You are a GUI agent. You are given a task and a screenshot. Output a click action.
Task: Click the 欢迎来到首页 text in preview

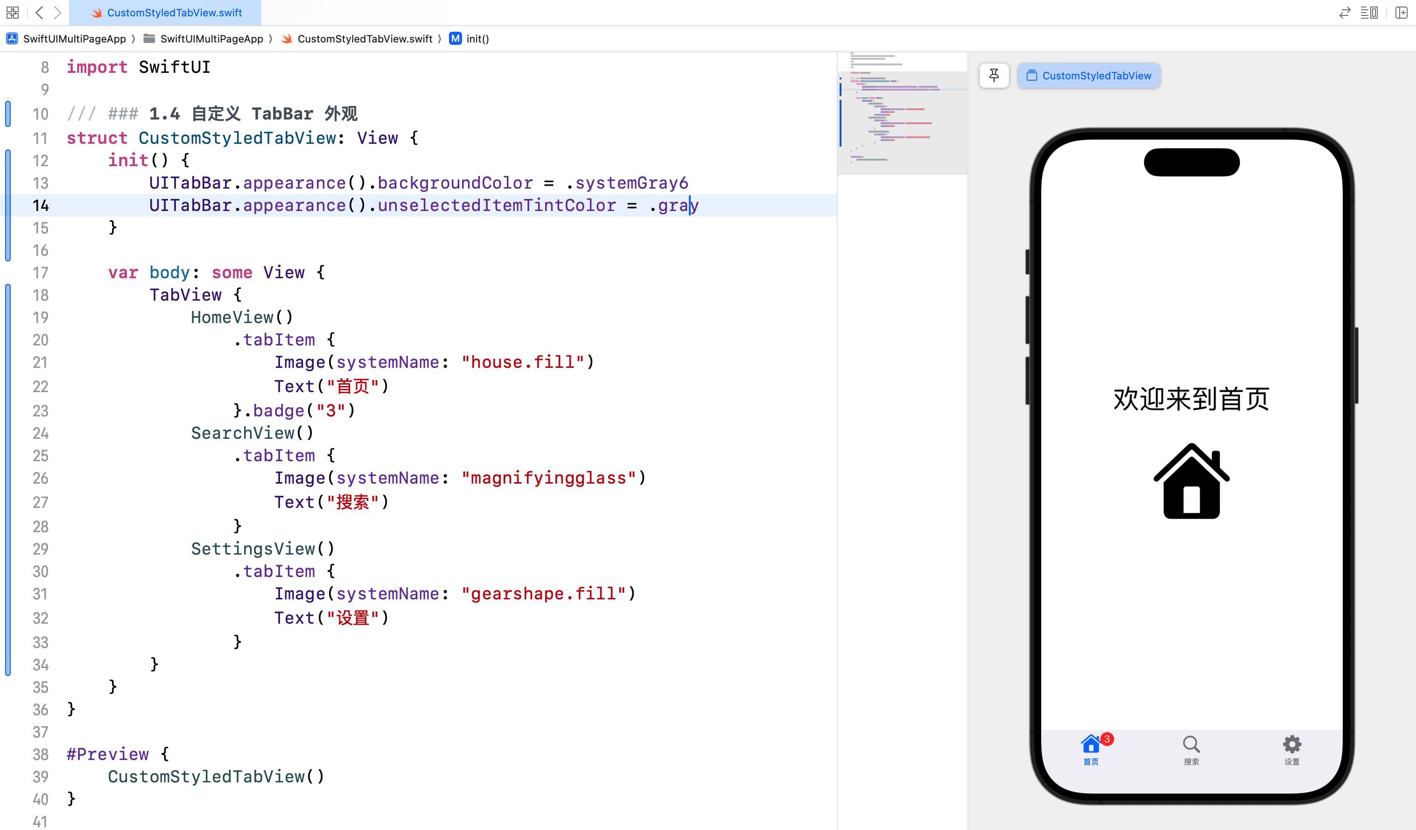pyautogui.click(x=1192, y=399)
